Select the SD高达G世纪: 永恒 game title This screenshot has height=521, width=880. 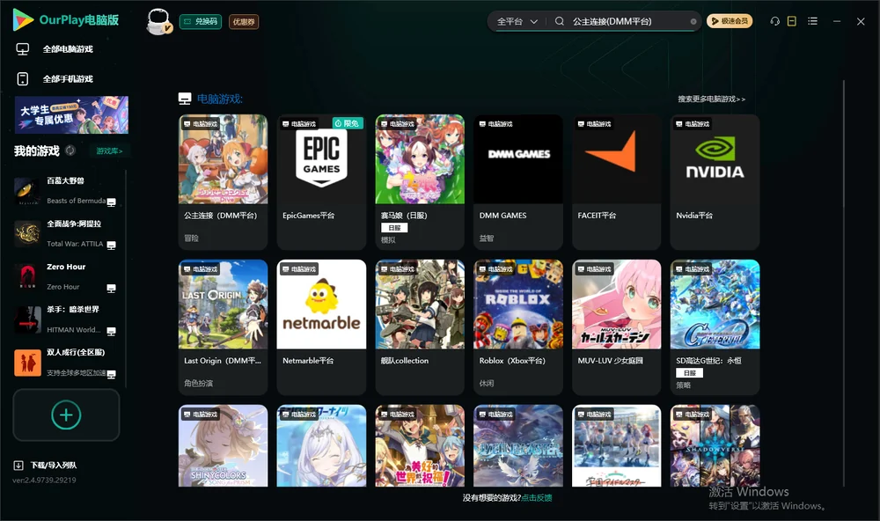pyautogui.click(x=708, y=361)
